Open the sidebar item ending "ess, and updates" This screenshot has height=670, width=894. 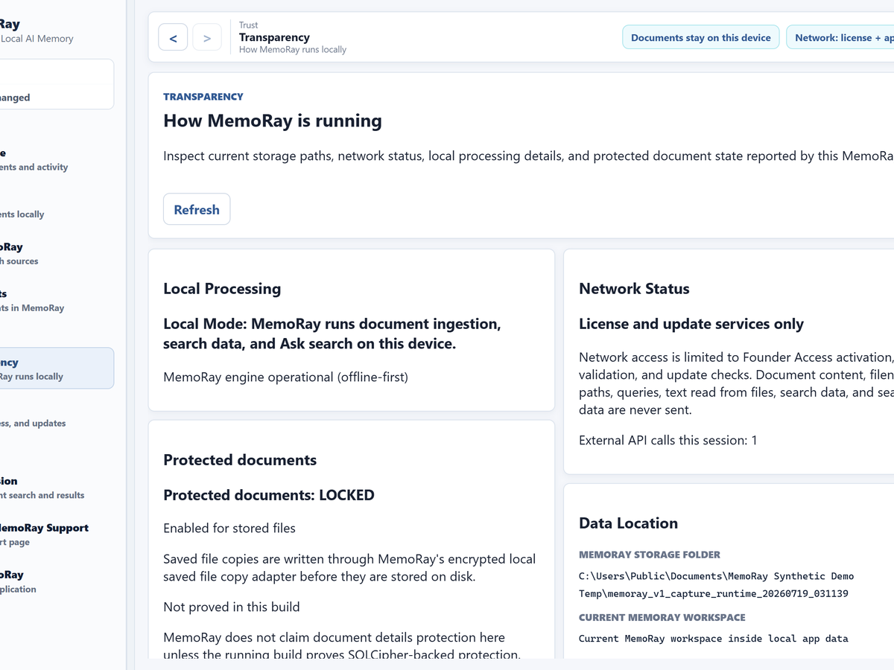pos(45,423)
